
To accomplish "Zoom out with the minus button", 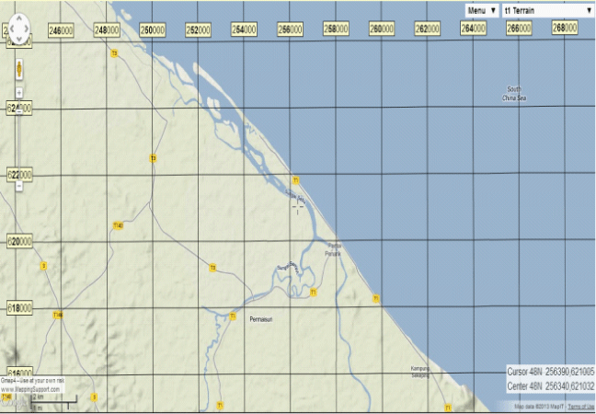I will (19, 187).
